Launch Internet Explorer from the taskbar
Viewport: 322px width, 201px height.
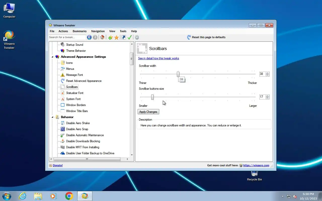point(23,196)
